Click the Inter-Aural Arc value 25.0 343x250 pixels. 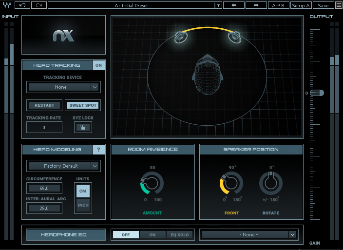click(x=44, y=208)
